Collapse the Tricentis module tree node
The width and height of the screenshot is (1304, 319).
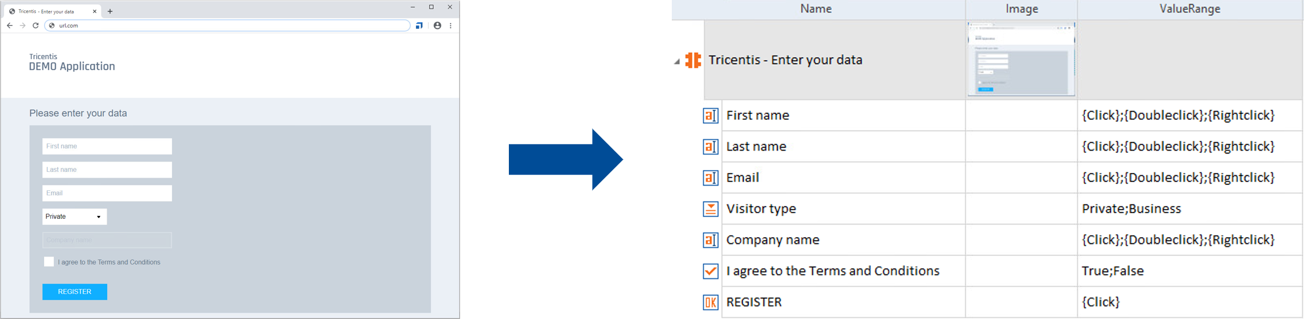677,61
